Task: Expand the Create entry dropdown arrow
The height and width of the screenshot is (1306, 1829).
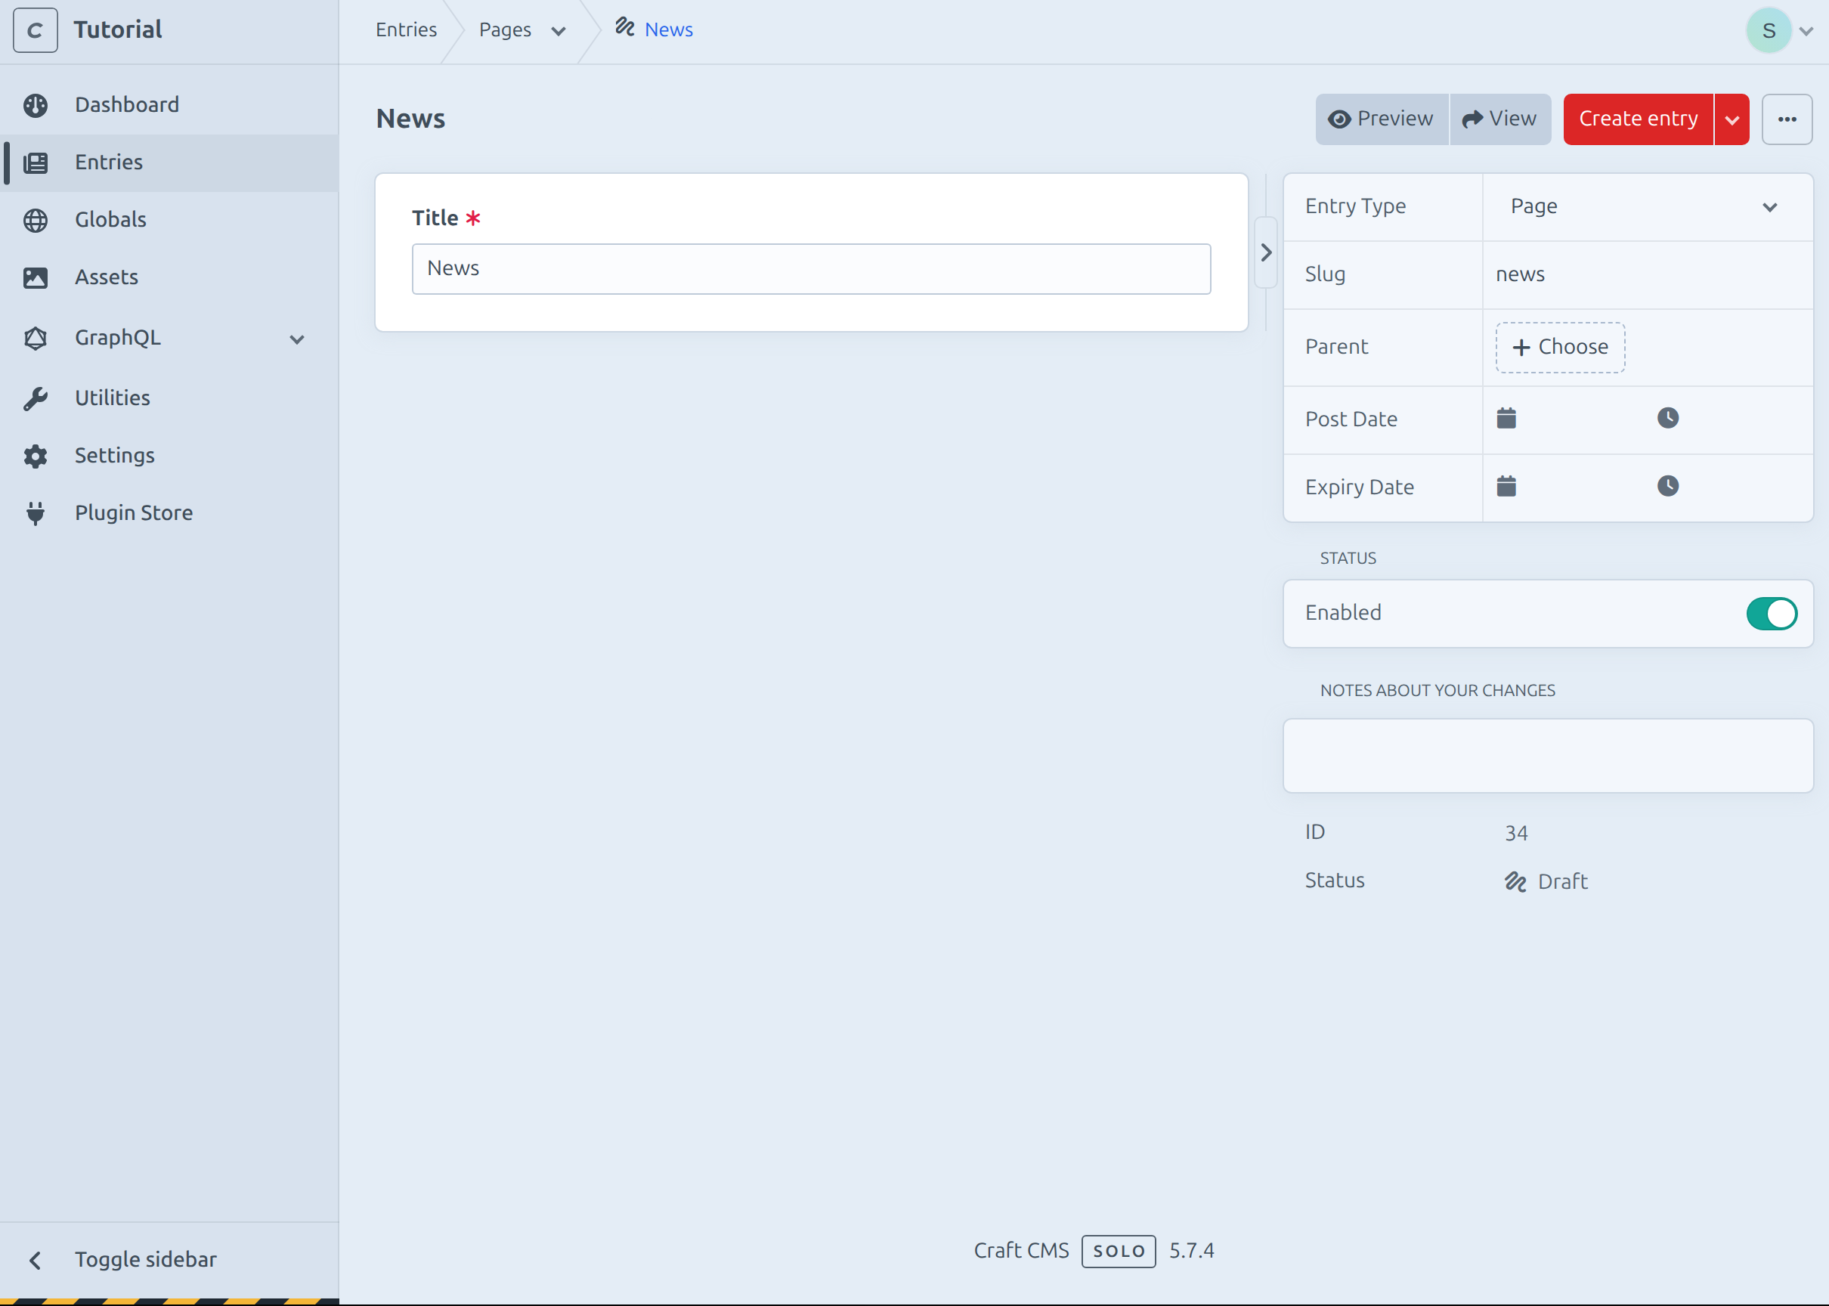Action: coord(1732,119)
